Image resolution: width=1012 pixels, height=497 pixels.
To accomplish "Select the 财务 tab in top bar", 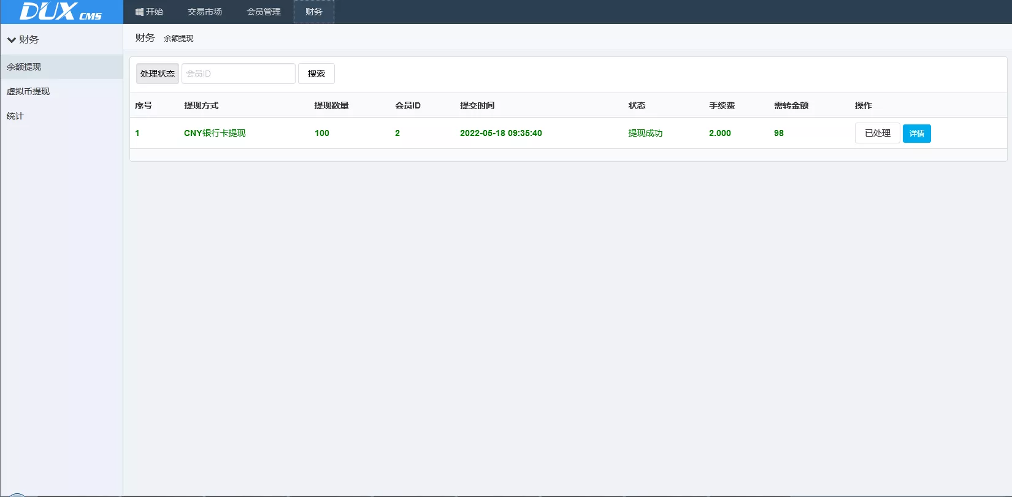I will pos(313,12).
